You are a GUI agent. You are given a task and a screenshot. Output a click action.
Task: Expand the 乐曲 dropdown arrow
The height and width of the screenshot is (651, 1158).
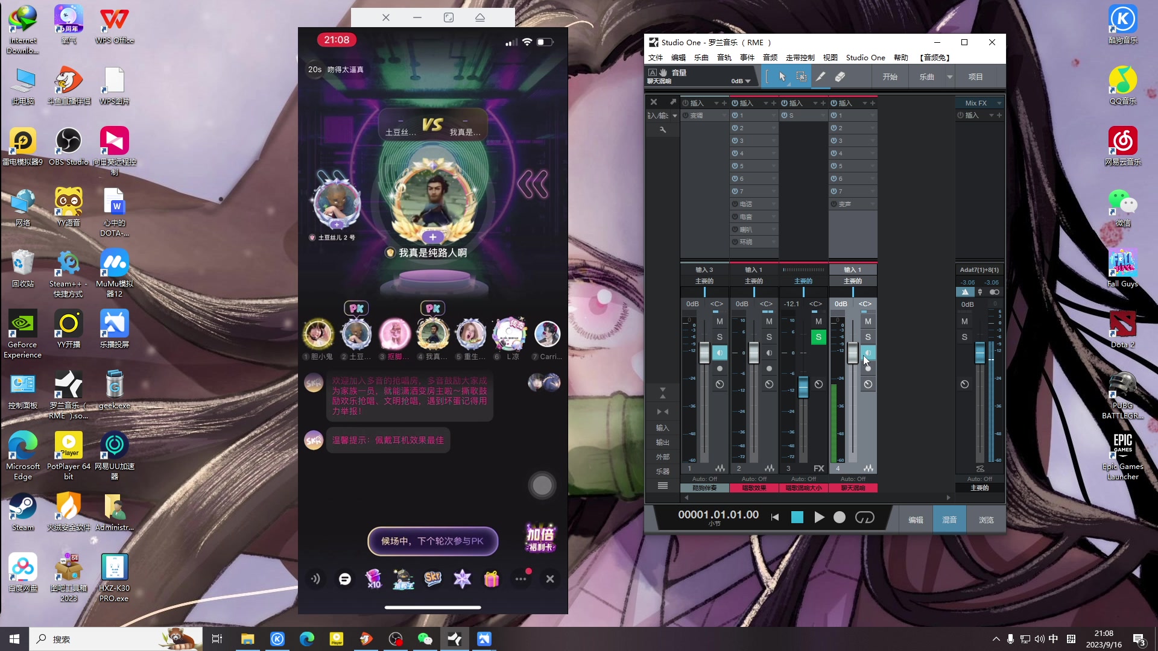949,77
